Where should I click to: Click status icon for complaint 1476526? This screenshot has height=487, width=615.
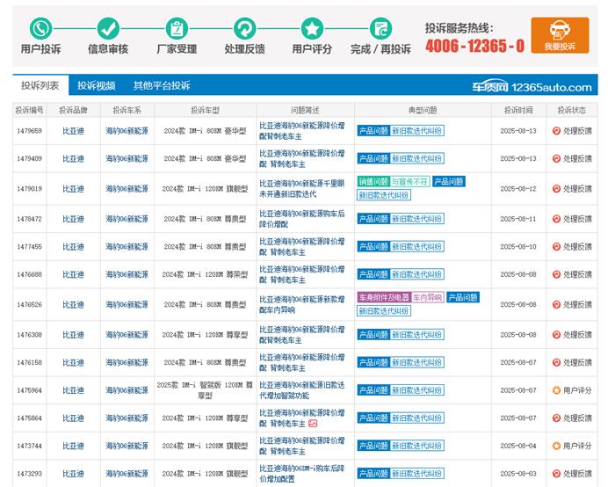[556, 304]
